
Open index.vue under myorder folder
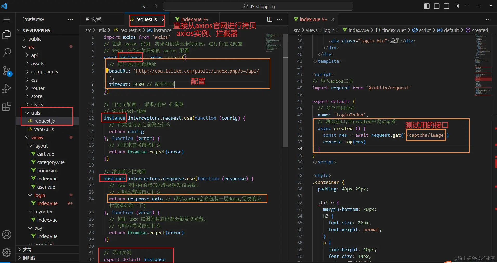tap(47, 220)
